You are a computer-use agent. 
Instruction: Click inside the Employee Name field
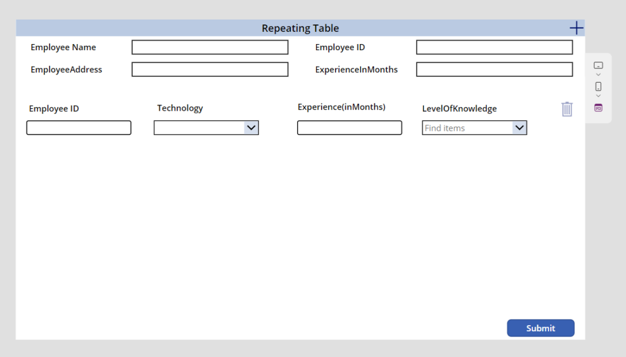[x=210, y=47]
